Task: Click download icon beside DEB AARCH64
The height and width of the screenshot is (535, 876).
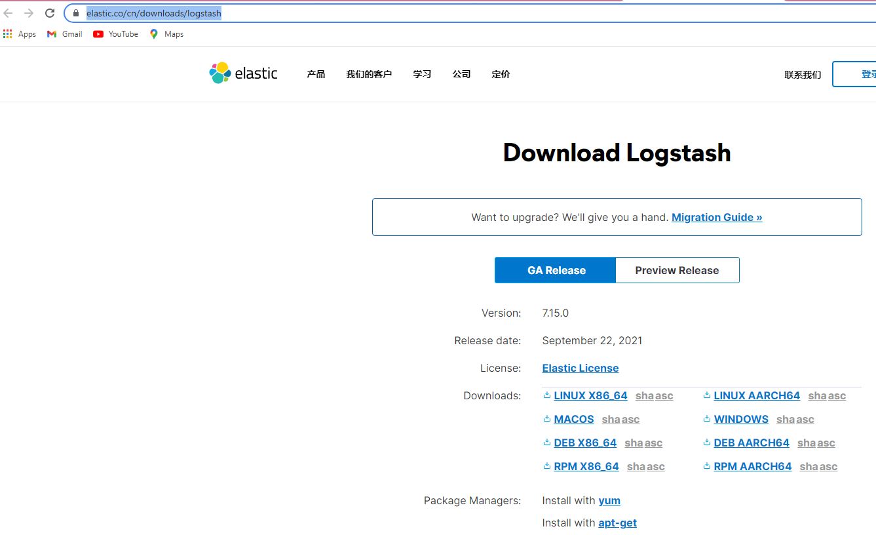Action: tap(707, 443)
